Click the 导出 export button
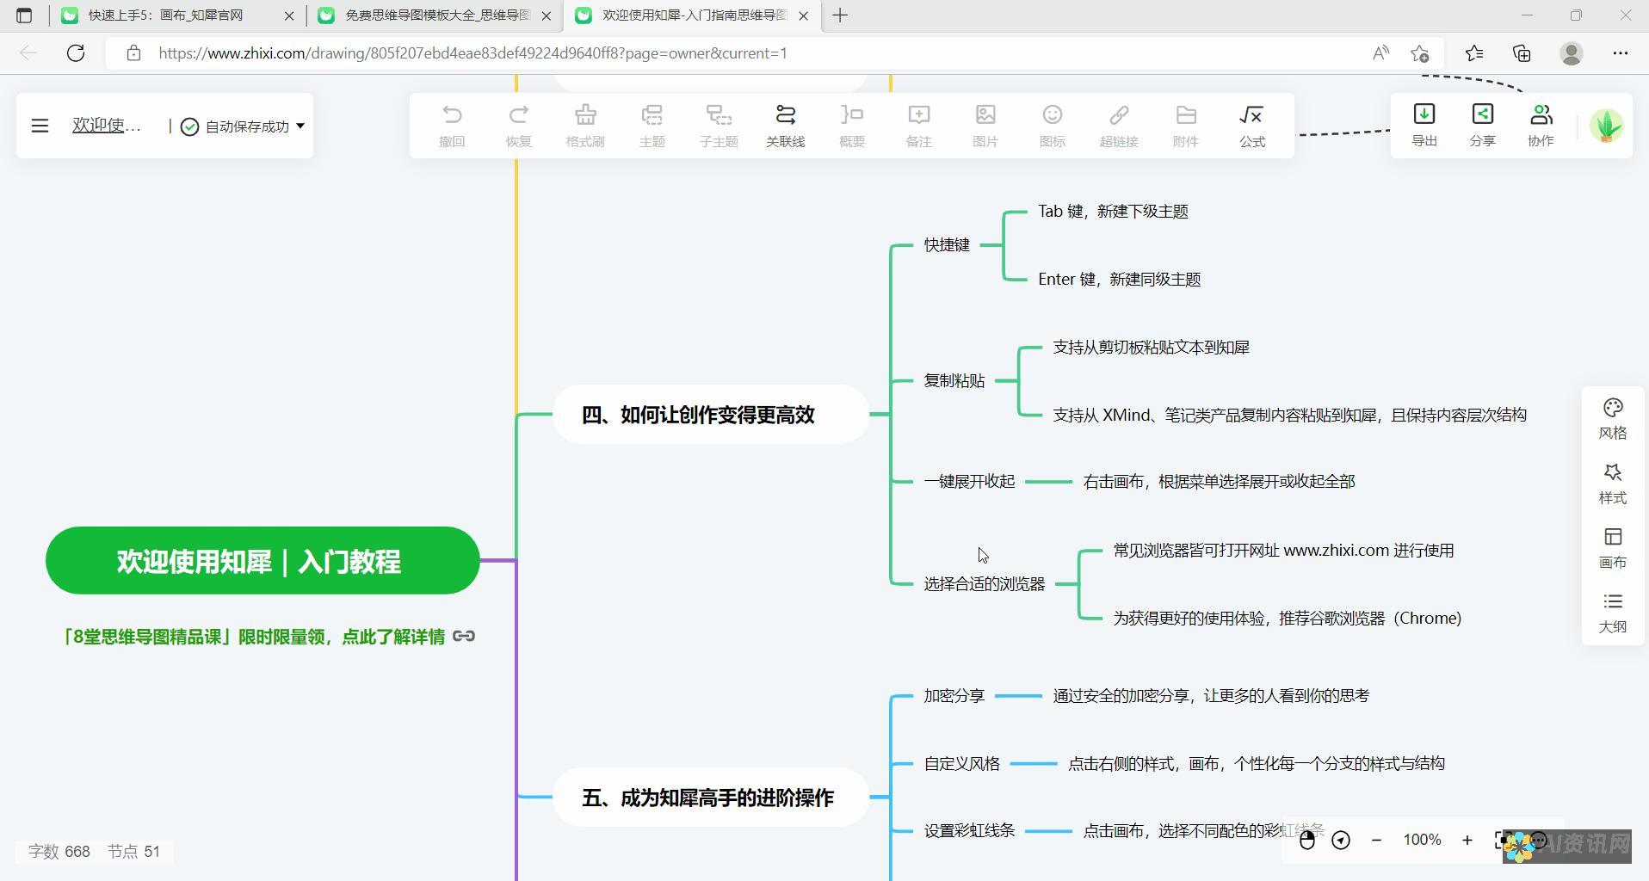This screenshot has height=881, width=1649. point(1424,125)
